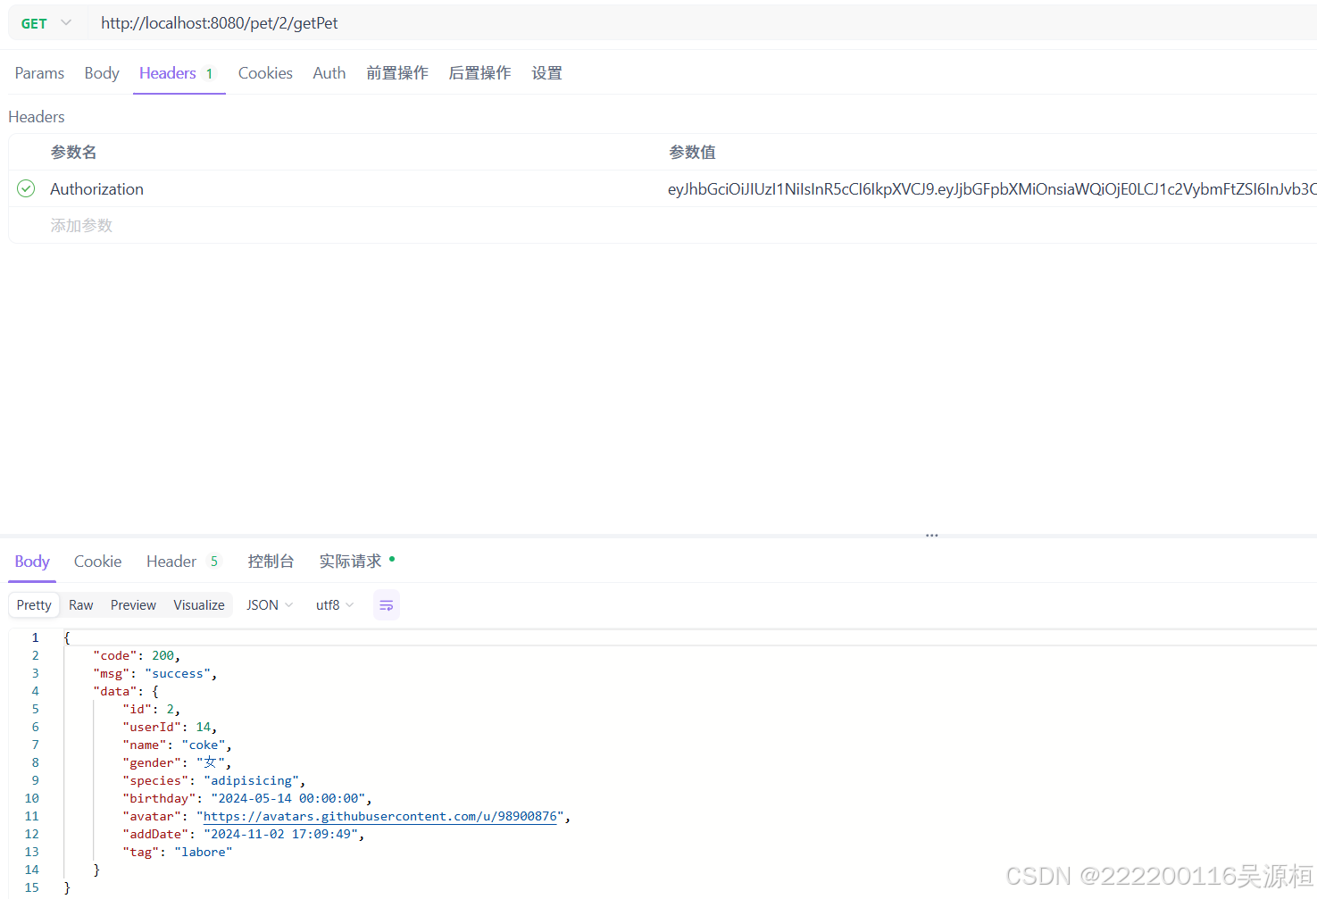Image resolution: width=1317 pixels, height=899 pixels.
Task: Open the Auth tab
Action: 329,73
